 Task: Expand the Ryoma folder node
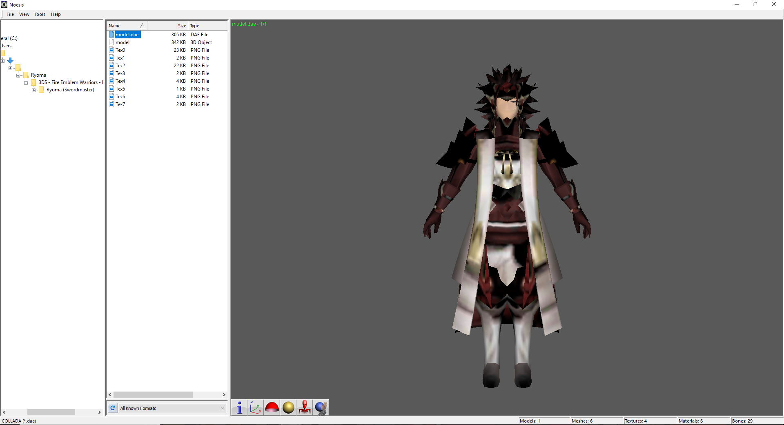pos(18,75)
